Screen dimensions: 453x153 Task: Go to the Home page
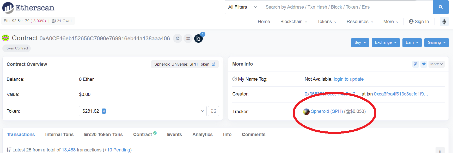pos(264,22)
